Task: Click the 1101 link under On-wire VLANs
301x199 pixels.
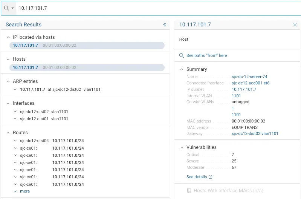Action: [x=236, y=115]
